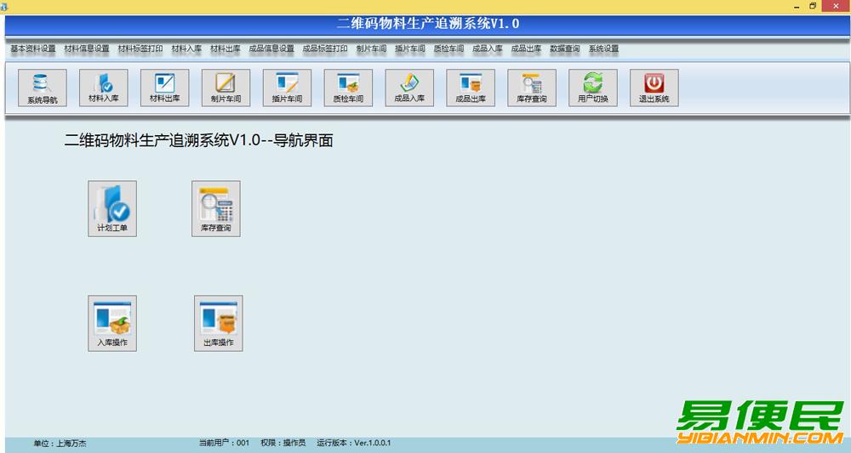Open 入库操作 from the navigation area

click(112, 323)
